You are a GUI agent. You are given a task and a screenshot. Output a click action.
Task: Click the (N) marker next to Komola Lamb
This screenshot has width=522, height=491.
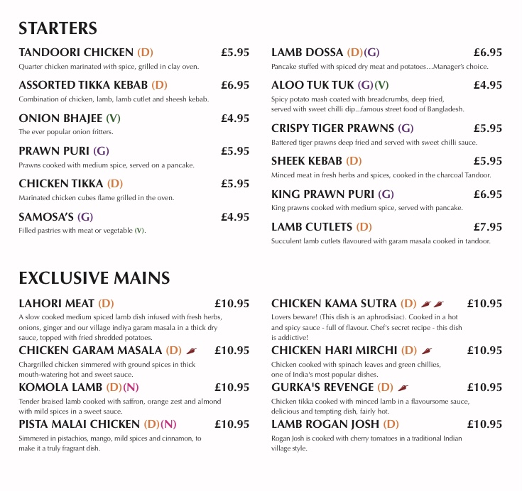click(131, 387)
